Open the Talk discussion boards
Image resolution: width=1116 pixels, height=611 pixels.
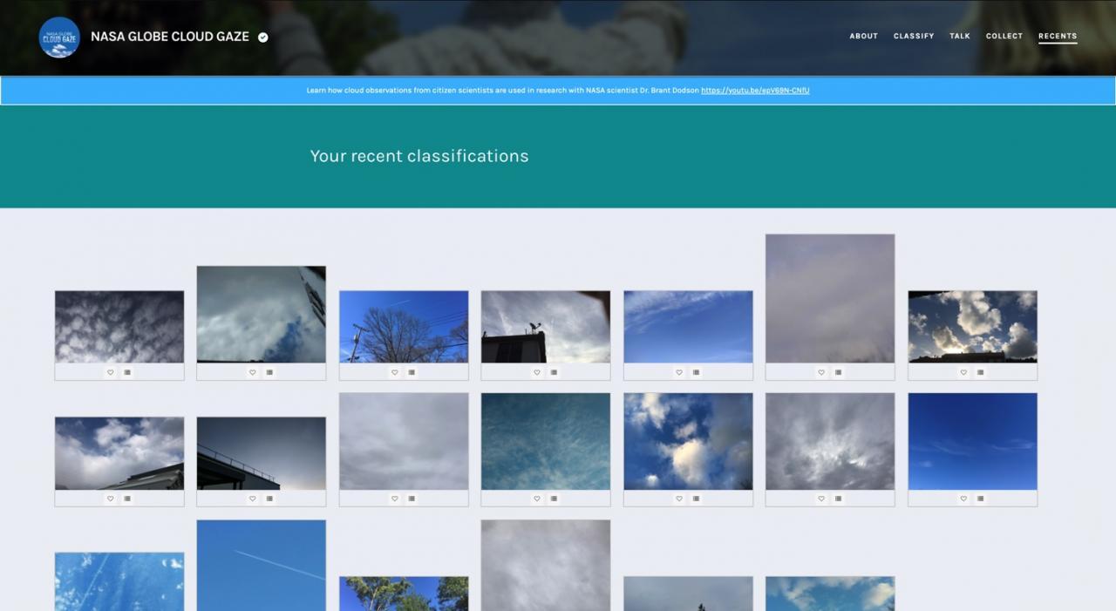point(960,37)
